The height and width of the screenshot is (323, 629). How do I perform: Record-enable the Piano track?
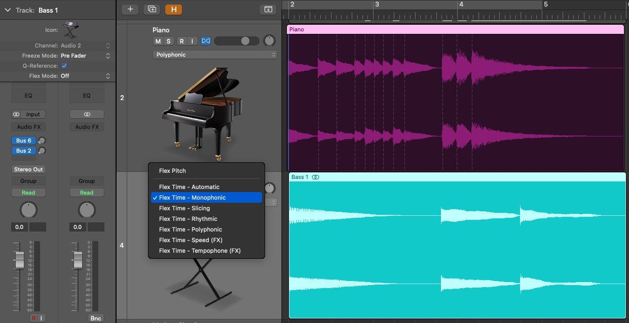(x=181, y=41)
